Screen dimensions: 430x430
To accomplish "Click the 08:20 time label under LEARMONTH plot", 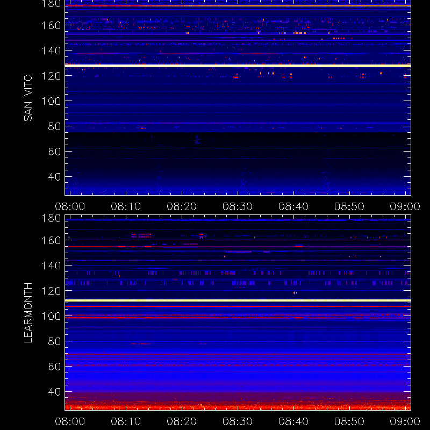I will [x=182, y=421].
